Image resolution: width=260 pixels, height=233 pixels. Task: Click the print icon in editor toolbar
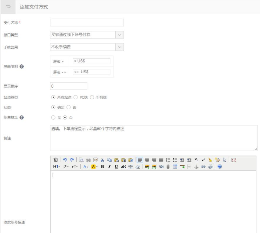pyautogui.click(x=88, y=160)
